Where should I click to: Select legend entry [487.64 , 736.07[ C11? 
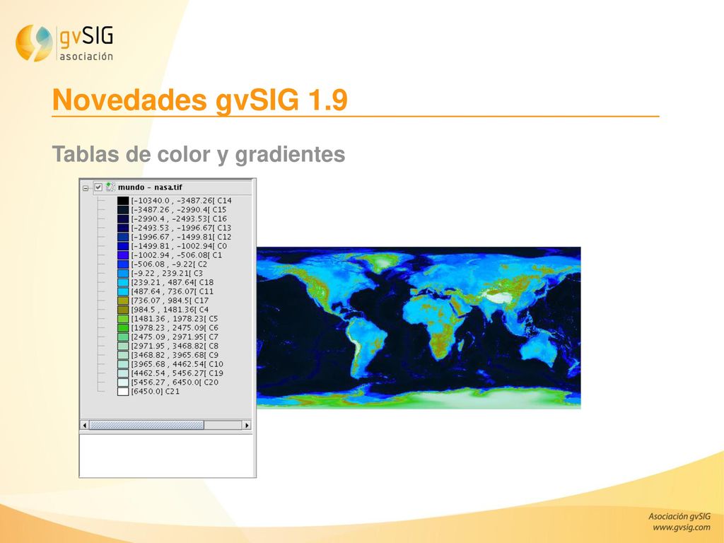(x=173, y=291)
